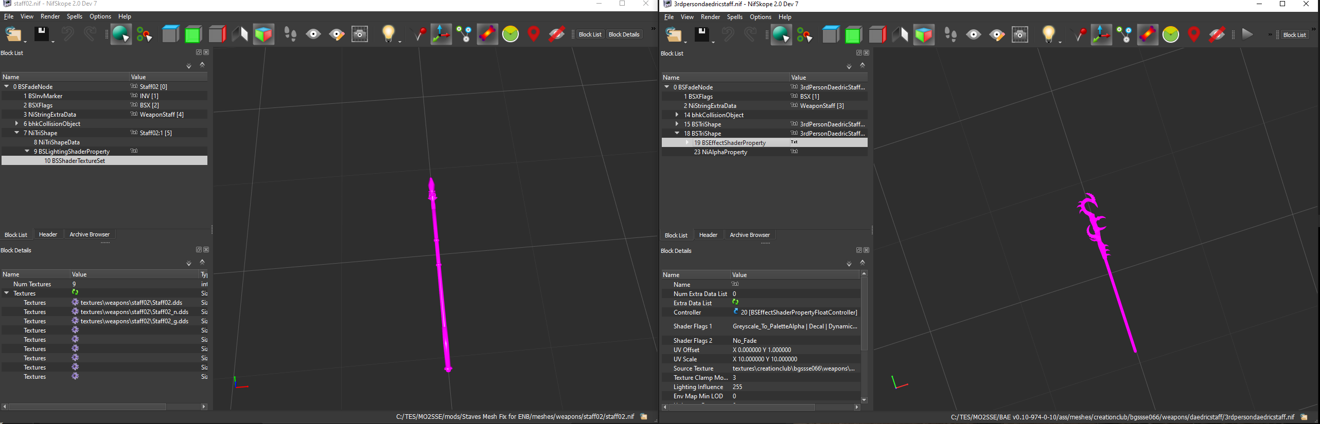The image size is (1320, 424).
Task: Collapse the Textures array in left Block Details
Action: (x=7, y=293)
